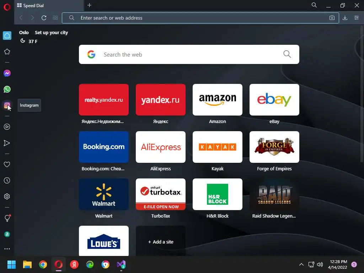Open the eBay speed dial tile

(274, 100)
